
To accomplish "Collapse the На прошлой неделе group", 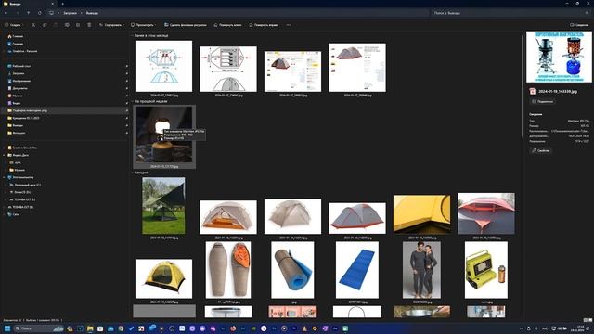I will click(132, 101).
